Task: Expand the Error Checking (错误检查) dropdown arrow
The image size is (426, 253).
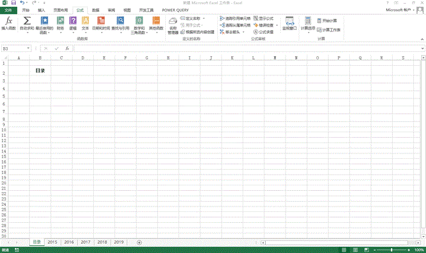Action: [x=277, y=25]
